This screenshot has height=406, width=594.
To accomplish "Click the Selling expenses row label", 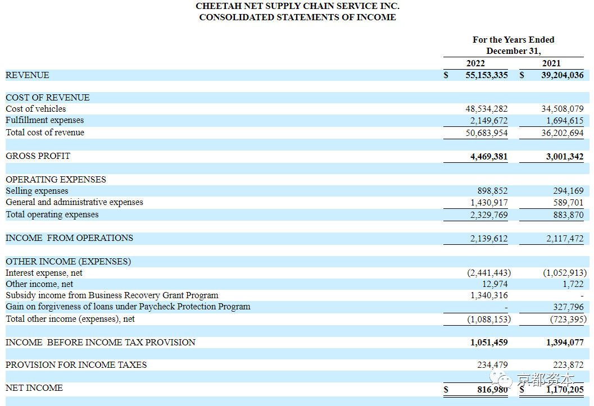I will pyautogui.click(x=37, y=190).
